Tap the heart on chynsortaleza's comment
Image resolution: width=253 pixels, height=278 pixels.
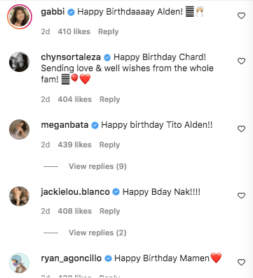(x=241, y=61)
